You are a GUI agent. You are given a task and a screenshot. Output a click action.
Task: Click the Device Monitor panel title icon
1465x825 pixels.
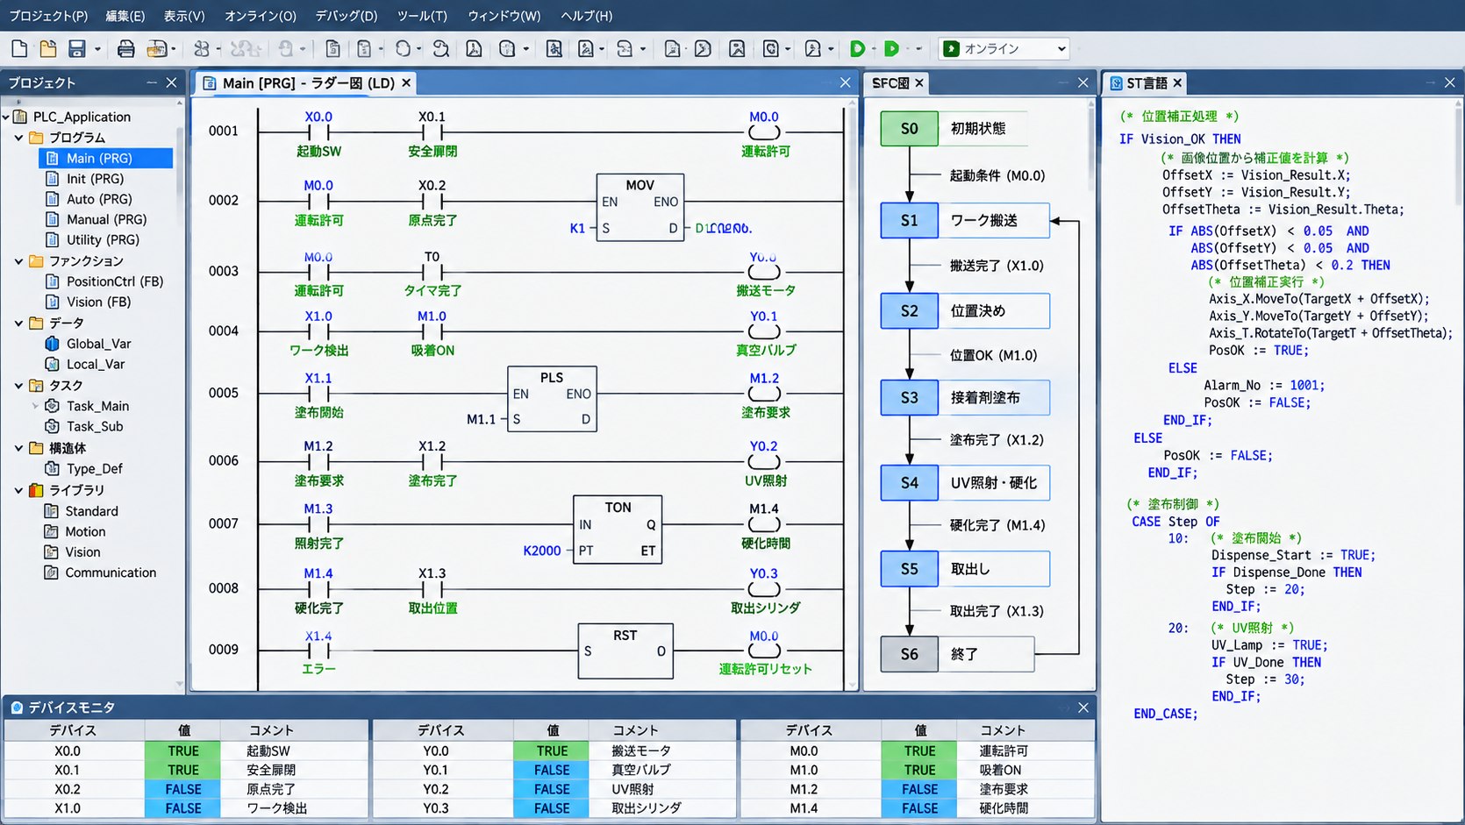tap(17, 708)
